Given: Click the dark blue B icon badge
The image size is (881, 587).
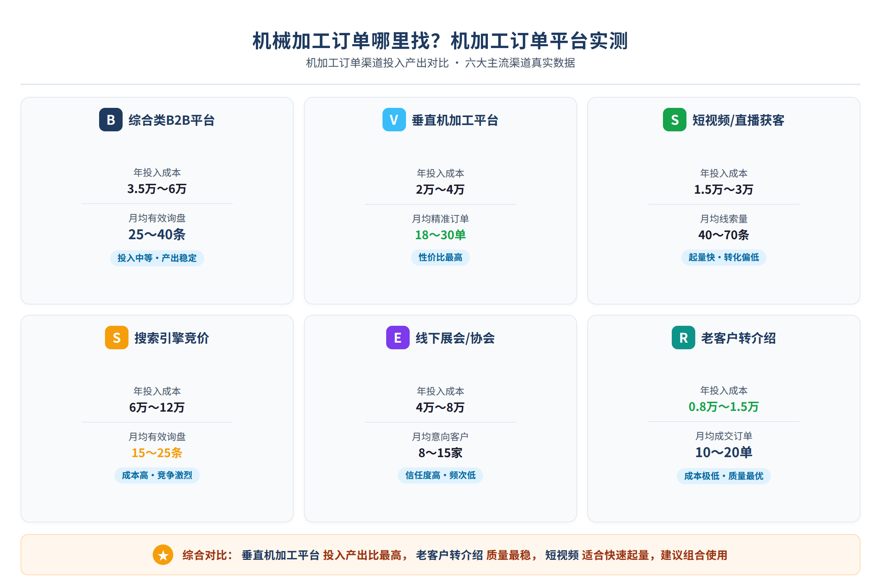Looking at the screenshot, I should (110, 120).
